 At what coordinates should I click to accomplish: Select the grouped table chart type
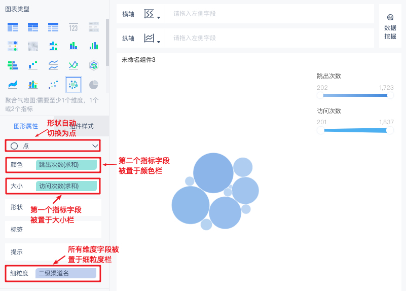(13, 27)
